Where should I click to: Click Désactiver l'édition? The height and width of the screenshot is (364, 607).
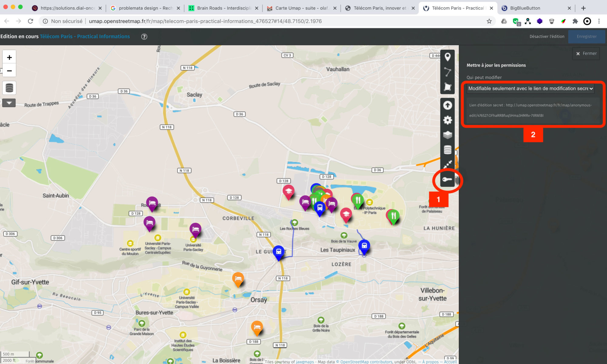click(x=547, y=36)
